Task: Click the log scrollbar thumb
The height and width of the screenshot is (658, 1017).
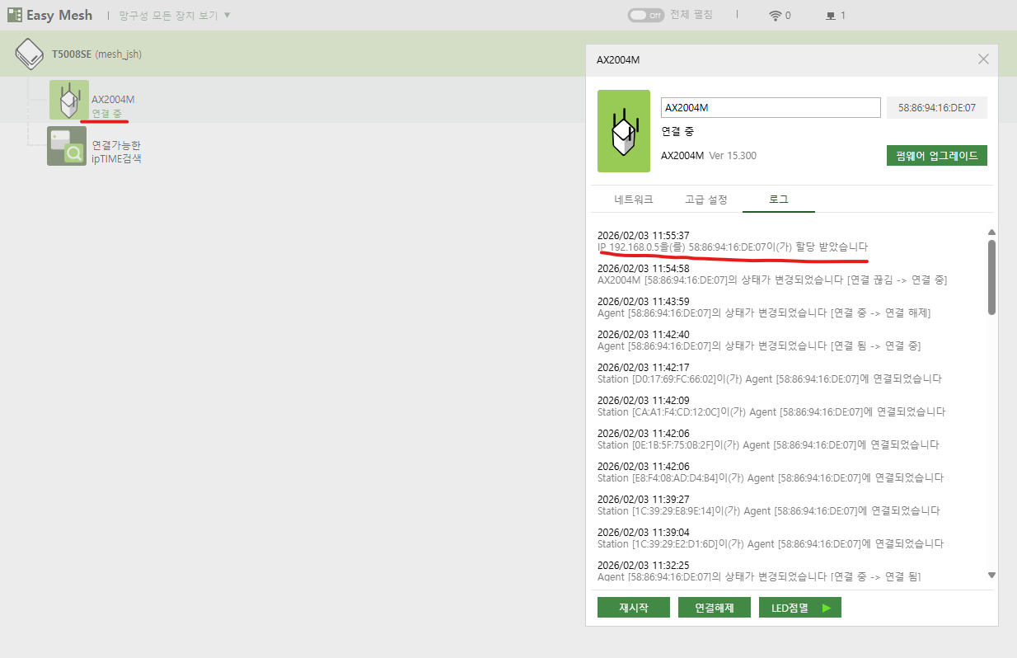Action: pyautogui.click(x=991, y=277)
